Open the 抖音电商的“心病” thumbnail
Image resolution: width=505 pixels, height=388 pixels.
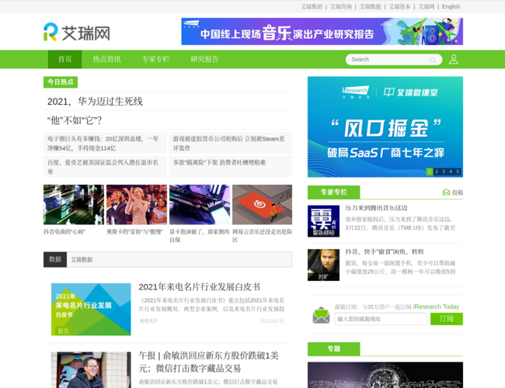74,205
